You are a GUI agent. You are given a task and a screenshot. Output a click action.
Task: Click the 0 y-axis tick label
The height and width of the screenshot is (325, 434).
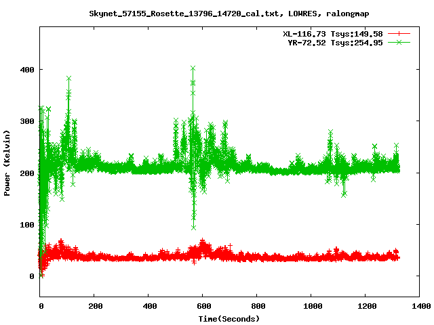pyautogui.click(x=32, y=276)
